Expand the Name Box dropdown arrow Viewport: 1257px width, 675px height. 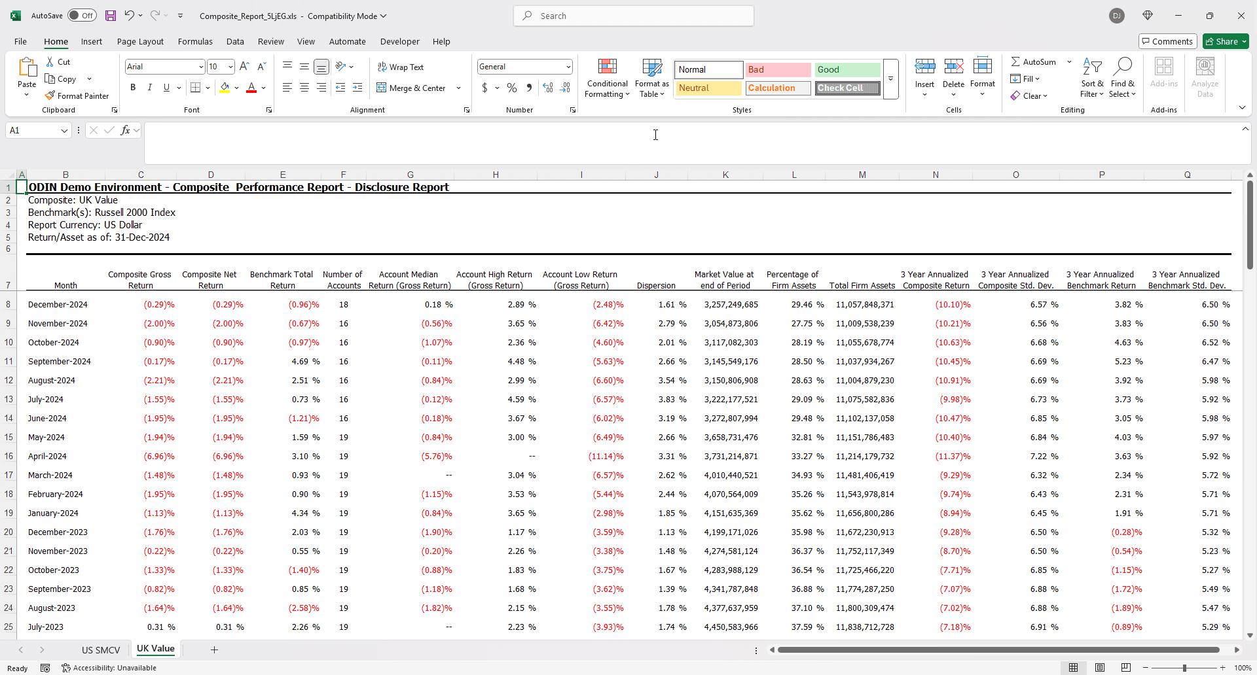(x=64, y=131)
